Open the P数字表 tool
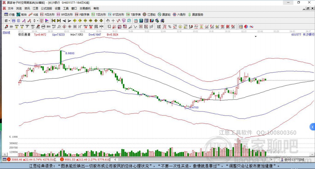Viewport: 315px width, 169px height. click(x=82, y=14)
